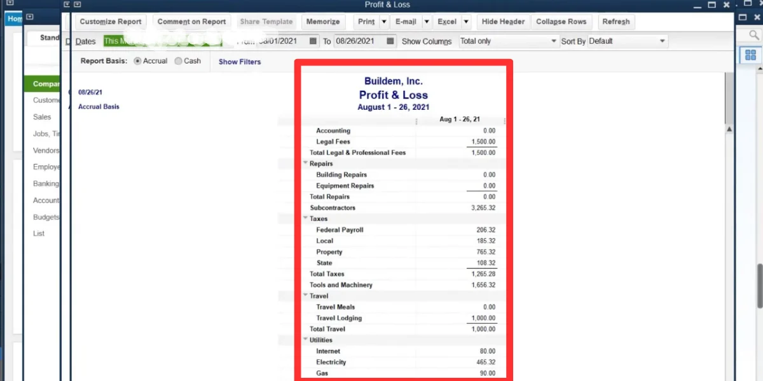Click the E-mail button

pos(406,22)
